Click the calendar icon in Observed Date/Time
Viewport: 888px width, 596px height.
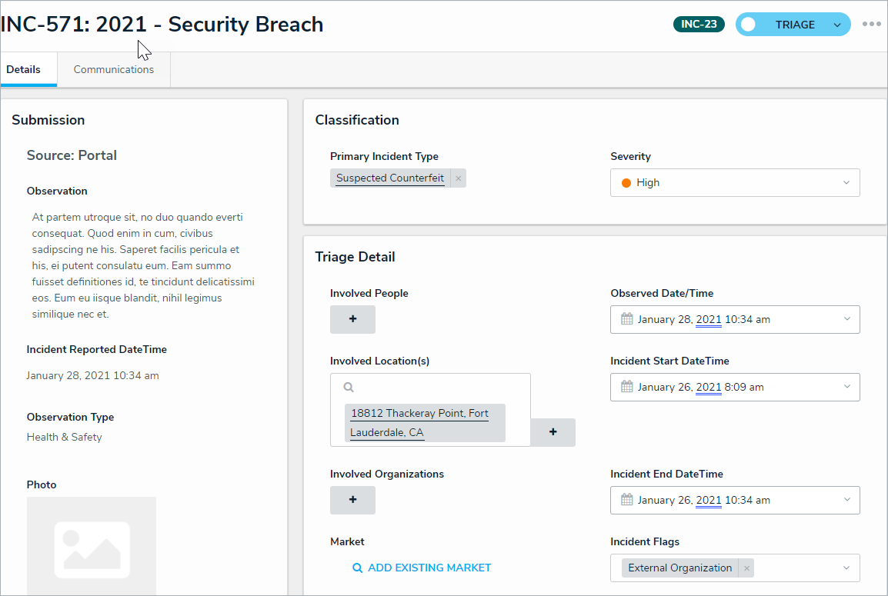(x=627, y=319)
